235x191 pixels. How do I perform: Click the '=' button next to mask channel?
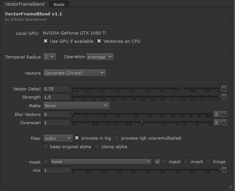click(x=157, y=162)
